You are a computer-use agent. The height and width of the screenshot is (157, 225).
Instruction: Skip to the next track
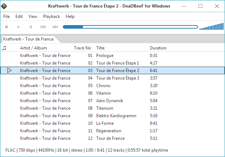(x=55, y=27)
